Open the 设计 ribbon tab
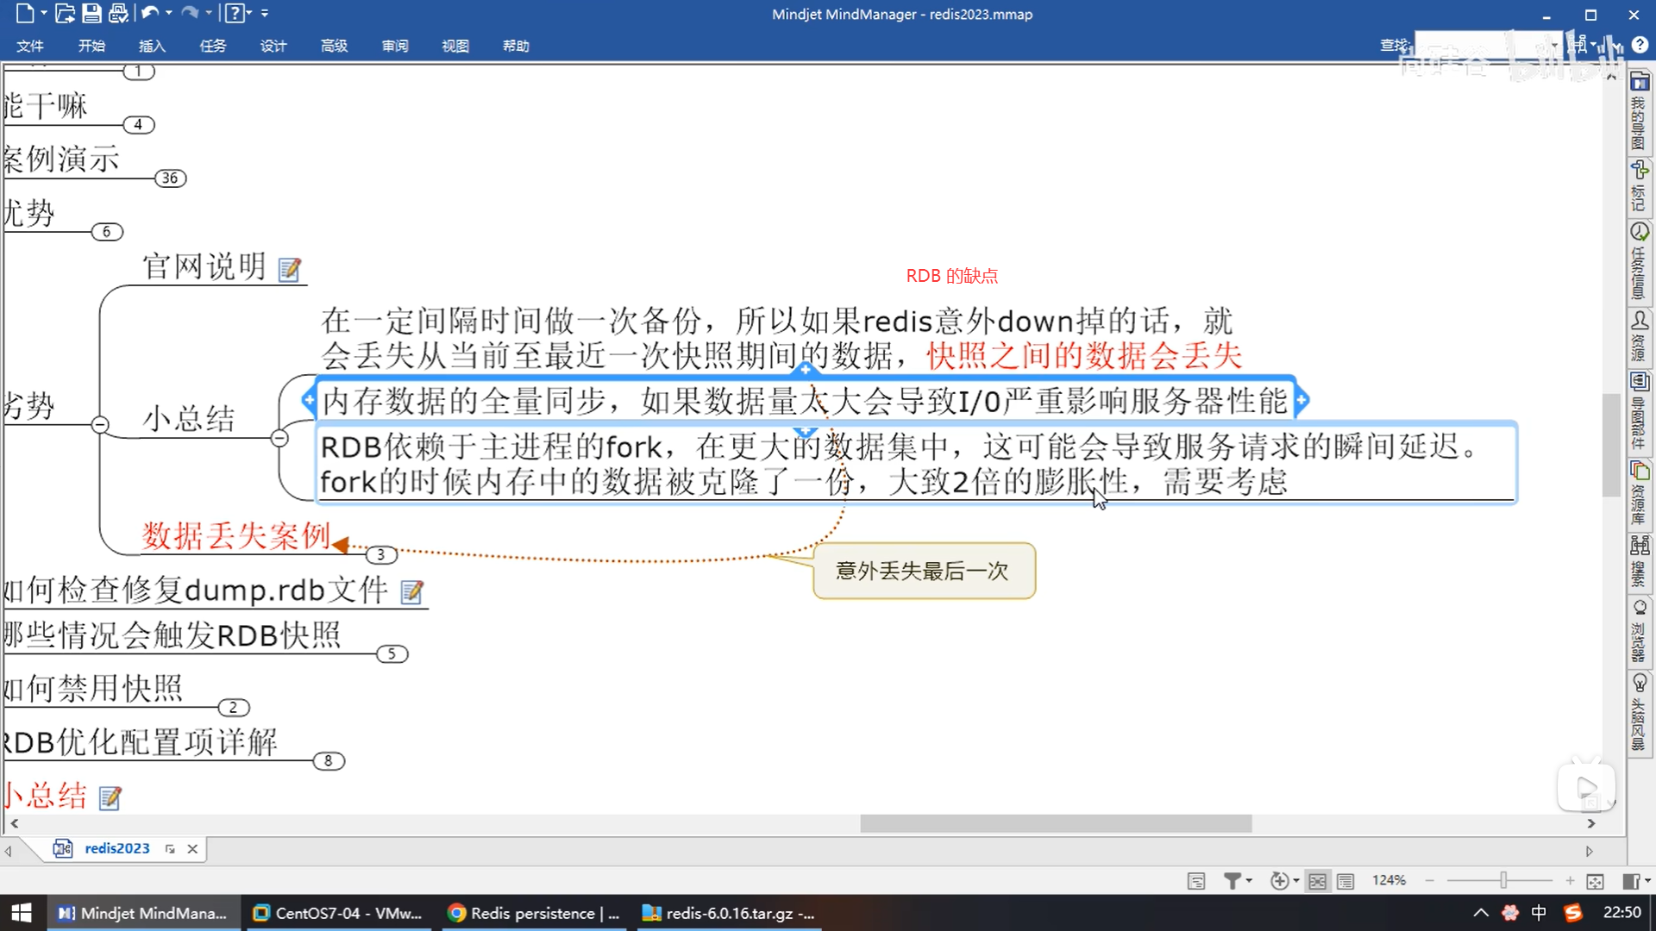 (273, 46)
